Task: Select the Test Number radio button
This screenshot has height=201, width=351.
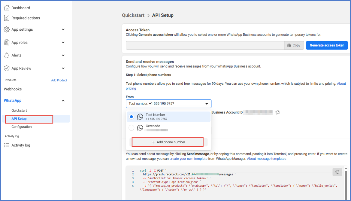Action: pyautogui.click(x=131, y=117)
